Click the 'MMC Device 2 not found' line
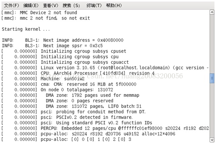 coord(39,13)
